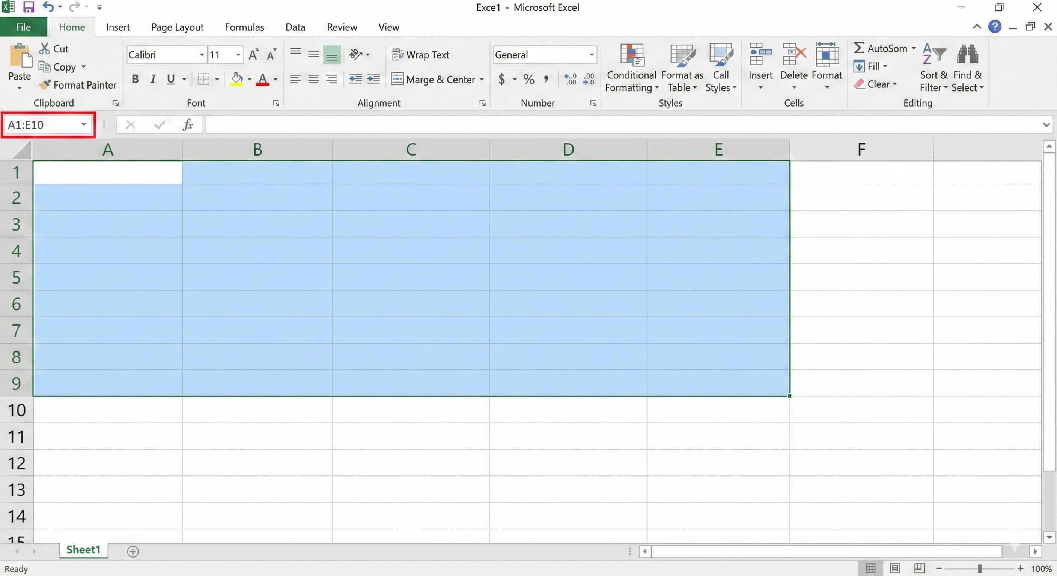Toggle Wrap Text on selection
Screen dimensions: 1057x576
pos(421,54)
